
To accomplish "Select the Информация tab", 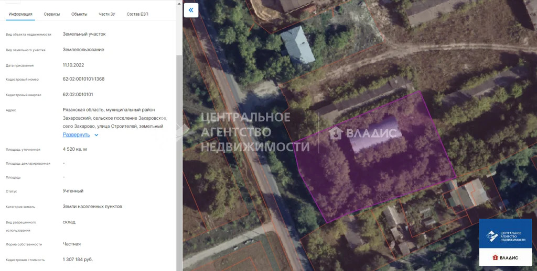I will click(20, 14).
